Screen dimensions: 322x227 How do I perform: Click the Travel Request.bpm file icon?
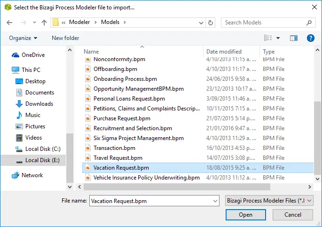pos(88,158)
